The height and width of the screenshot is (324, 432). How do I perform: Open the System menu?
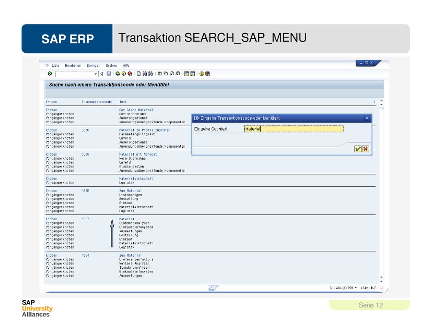click(111, 65)
